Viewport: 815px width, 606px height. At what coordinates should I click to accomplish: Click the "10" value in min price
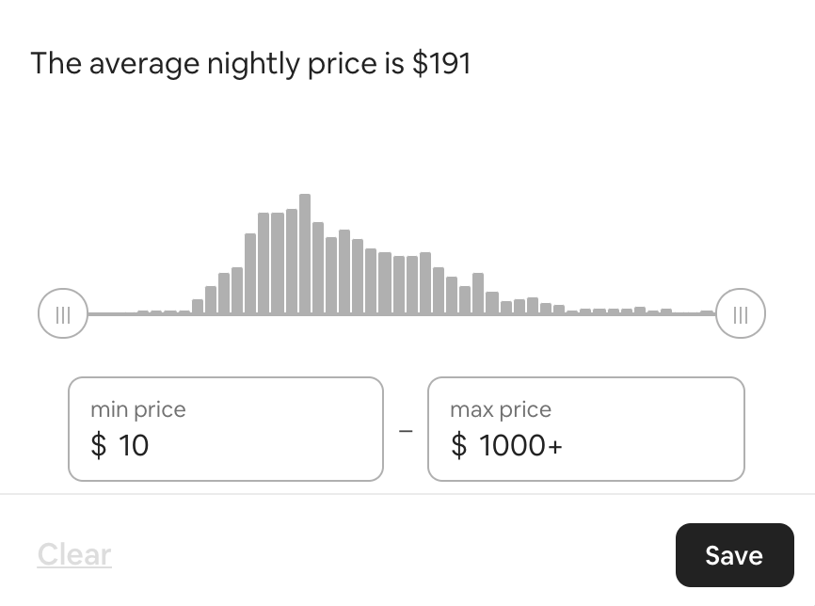point(134,445)
